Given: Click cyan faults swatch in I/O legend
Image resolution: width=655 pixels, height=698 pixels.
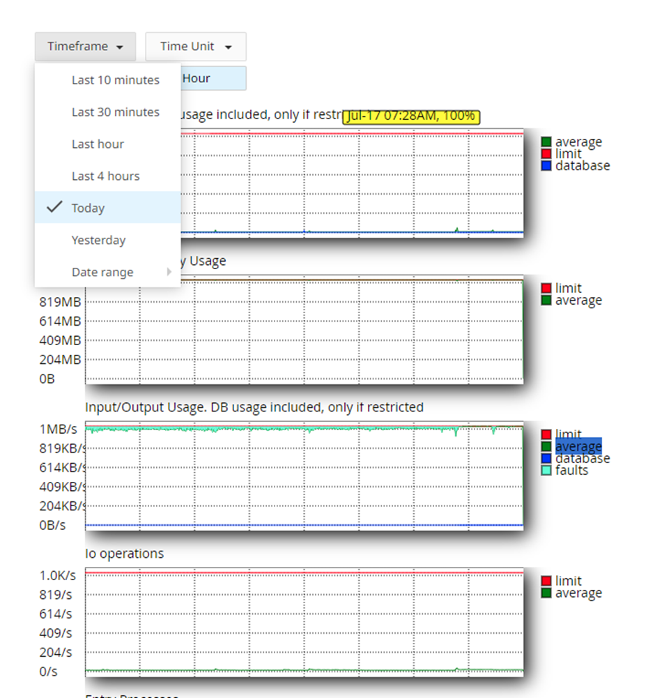Looking at the screenshot, I should coord(546,471).
